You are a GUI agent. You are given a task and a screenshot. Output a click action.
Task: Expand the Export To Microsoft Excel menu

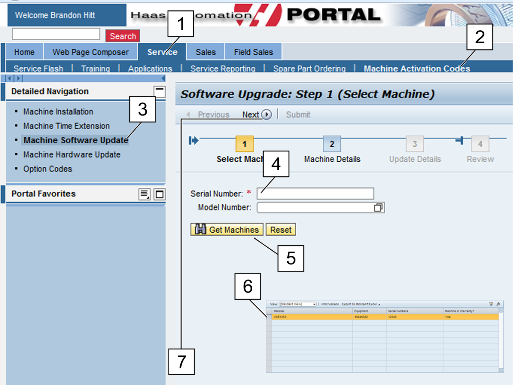coord(361,304)
